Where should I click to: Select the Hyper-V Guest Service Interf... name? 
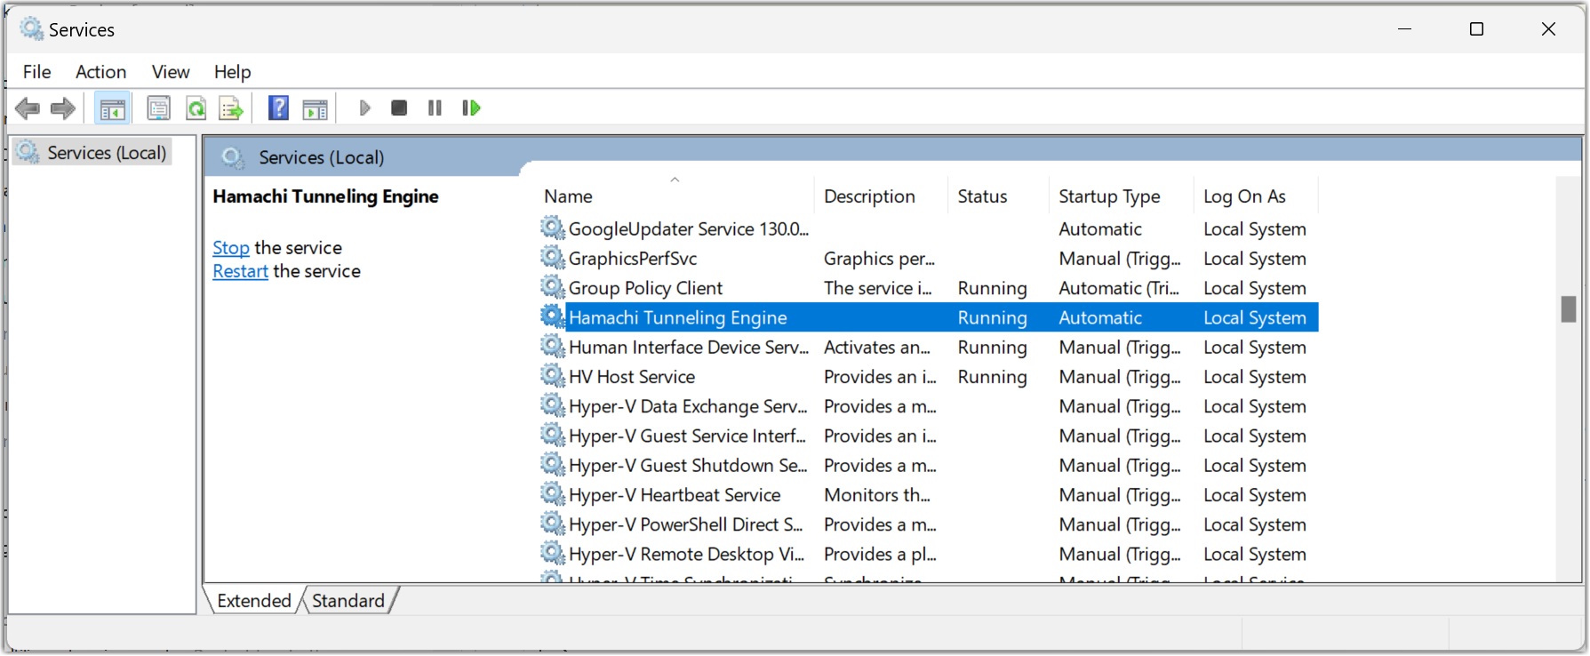point(687,436)
